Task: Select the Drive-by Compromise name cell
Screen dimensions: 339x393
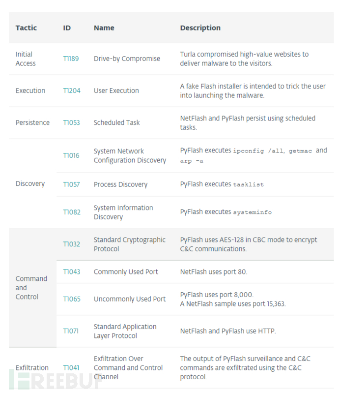Action: (x=127, y=59)
